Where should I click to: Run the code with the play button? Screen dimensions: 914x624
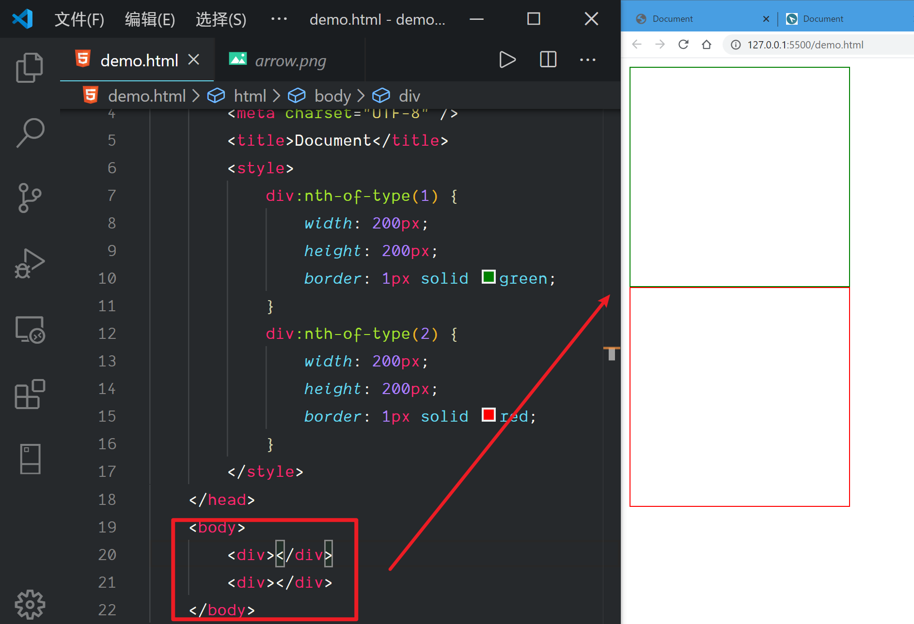(507, 60)
